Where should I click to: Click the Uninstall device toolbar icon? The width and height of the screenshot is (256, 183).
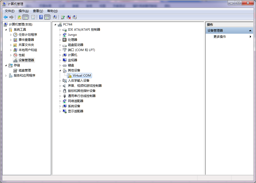tap(68, 17)
